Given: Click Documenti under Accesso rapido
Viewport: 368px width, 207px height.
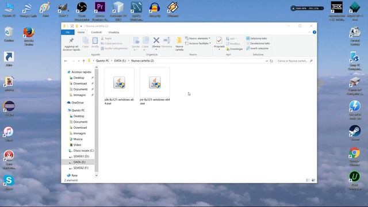Looking at the screenshot, I should (80, 89).
